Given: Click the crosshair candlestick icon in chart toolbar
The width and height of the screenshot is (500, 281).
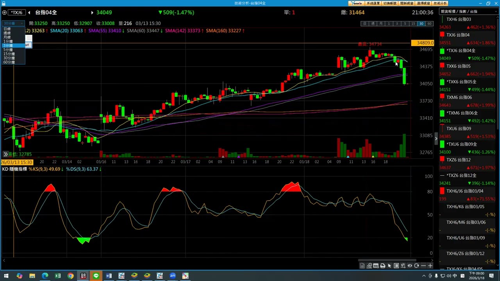Looking at the screenshot, I should click(x=403, y=266).
